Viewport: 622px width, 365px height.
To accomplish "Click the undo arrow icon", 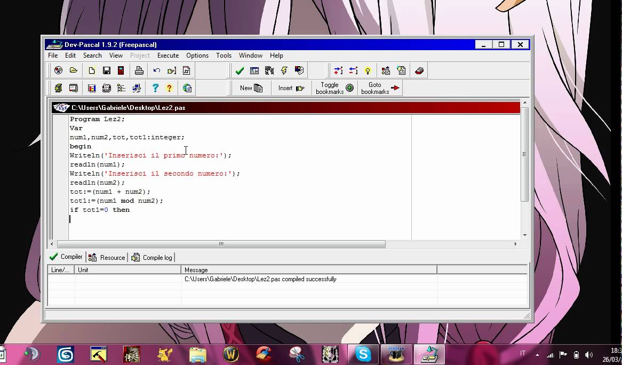I will [157, 70].
